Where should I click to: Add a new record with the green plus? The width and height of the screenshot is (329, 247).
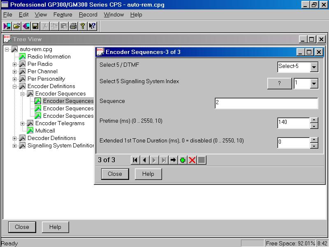point(183,160)
